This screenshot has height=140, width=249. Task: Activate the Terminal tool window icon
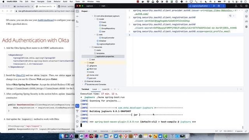coord(77,106)
